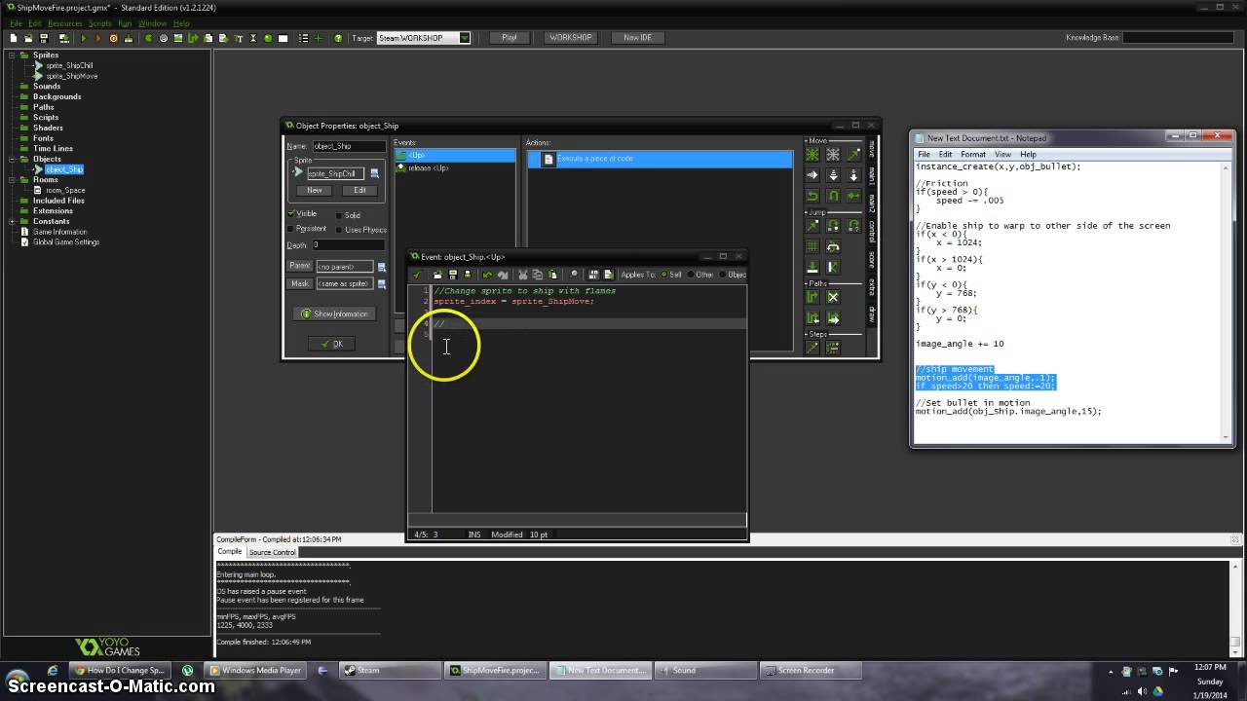Screen dimensions: 1247x701
Task: Click the Depth input field
Action: click(x=347, y=245)
